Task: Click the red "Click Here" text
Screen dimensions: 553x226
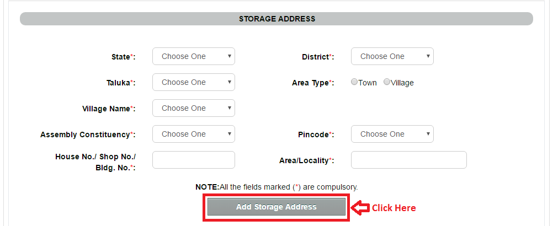Action: click(394, 208)
